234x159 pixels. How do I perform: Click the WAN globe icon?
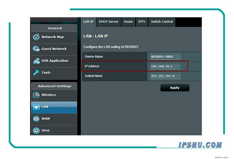(36, 119)
